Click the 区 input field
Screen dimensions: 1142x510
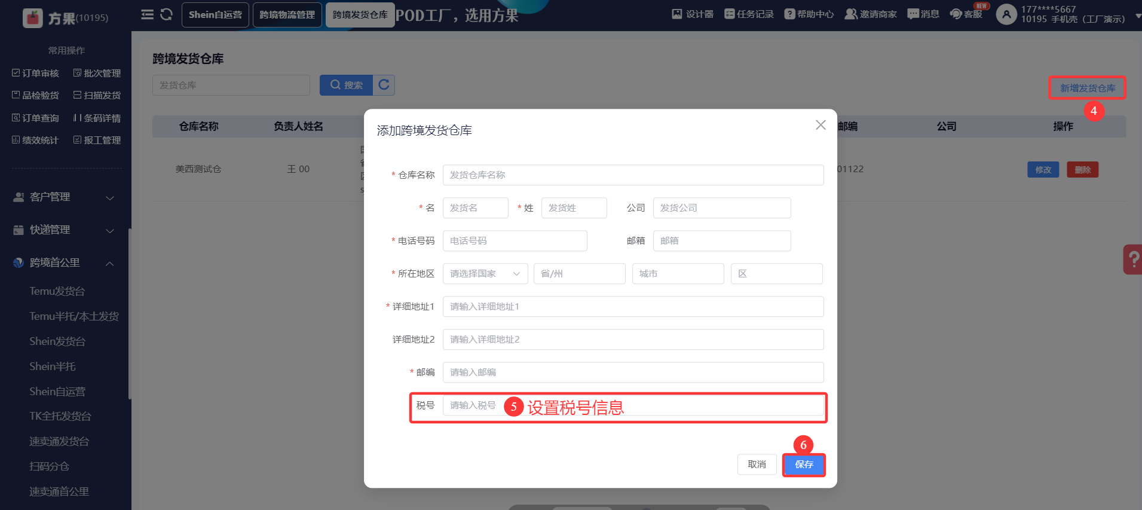tap(777, 274)
